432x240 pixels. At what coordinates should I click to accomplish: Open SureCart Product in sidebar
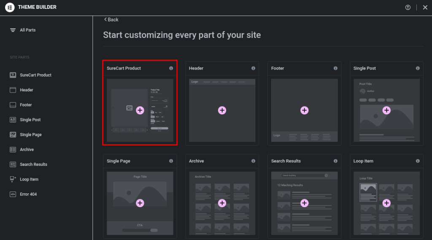click(35, 75)
